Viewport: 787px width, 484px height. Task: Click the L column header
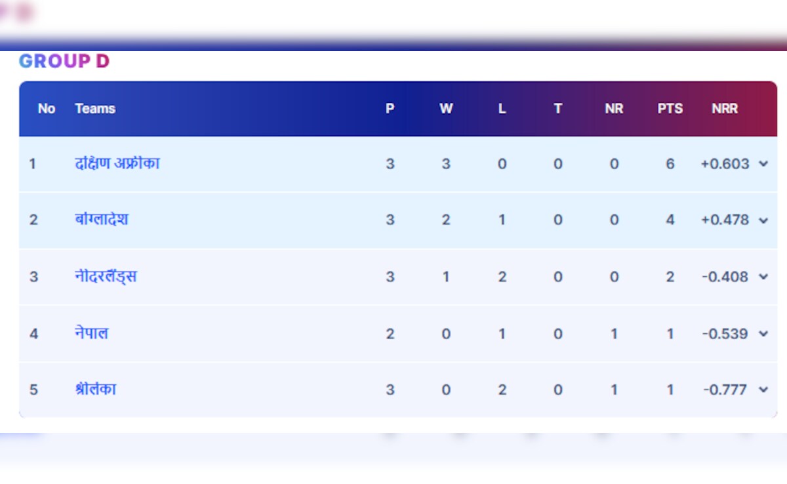click(x=502, y=109)
